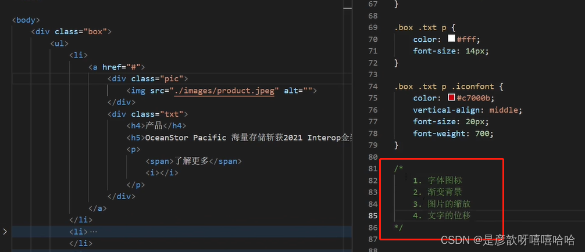This screenshot has height=252, width=585.
Task: Click comment line 2. 渐变背景
Action: 437,192
